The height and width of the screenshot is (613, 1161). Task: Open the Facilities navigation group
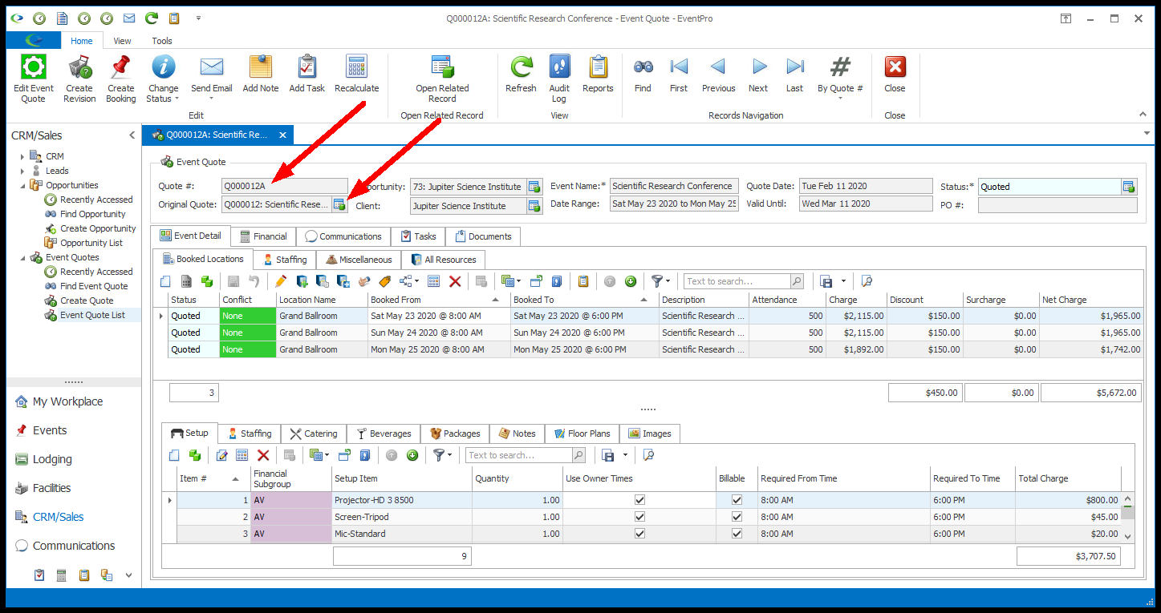click(51, 488)
